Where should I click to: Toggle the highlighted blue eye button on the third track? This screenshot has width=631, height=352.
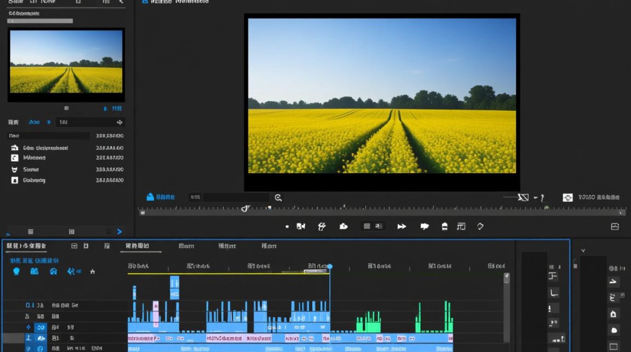(x=40, y=327)
